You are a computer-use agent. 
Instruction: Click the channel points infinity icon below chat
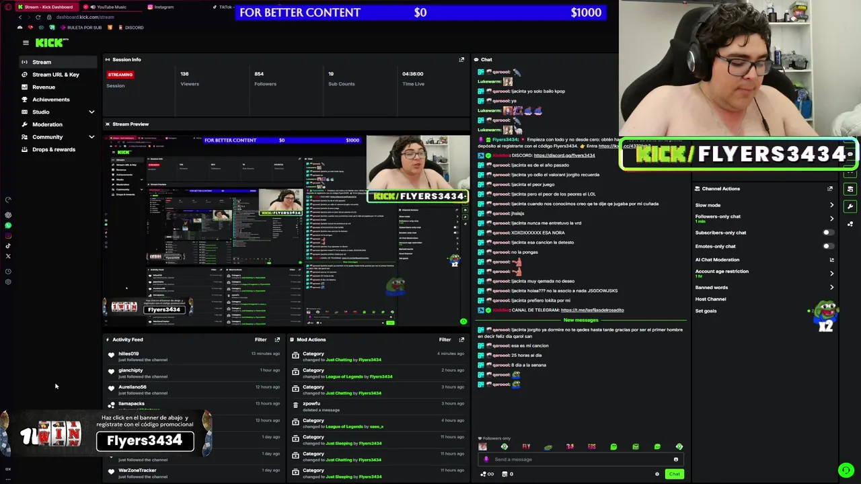pos(487,474)
